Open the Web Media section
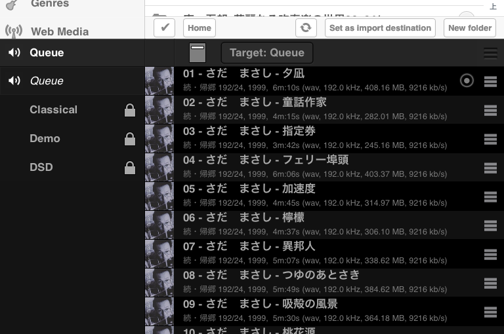This screenshot has width=504, height=334. click(60, 31)
